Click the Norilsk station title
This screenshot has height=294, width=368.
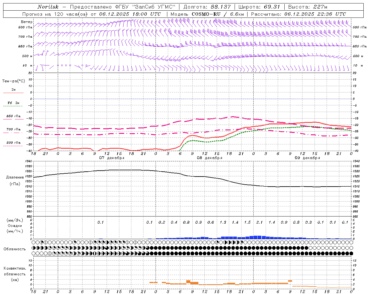(x=48, y=7)
